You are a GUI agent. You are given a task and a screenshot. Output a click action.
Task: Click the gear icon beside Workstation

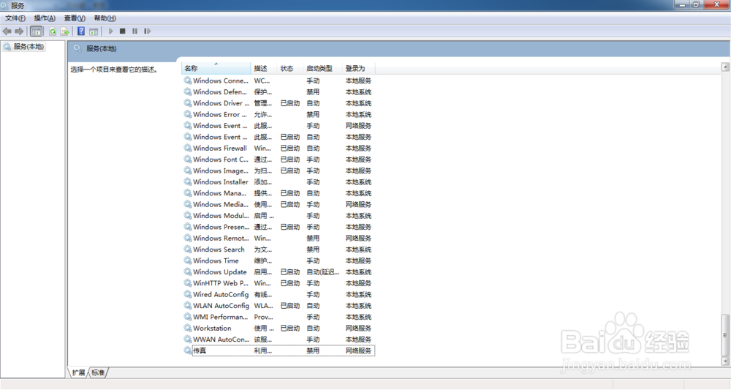[187, 328]
